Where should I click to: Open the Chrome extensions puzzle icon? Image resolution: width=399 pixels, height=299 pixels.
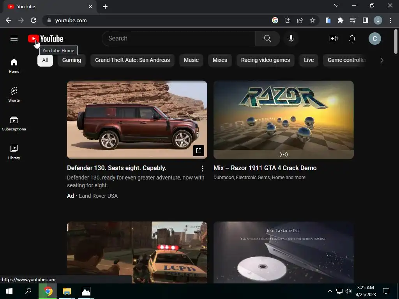pos(340,20)
